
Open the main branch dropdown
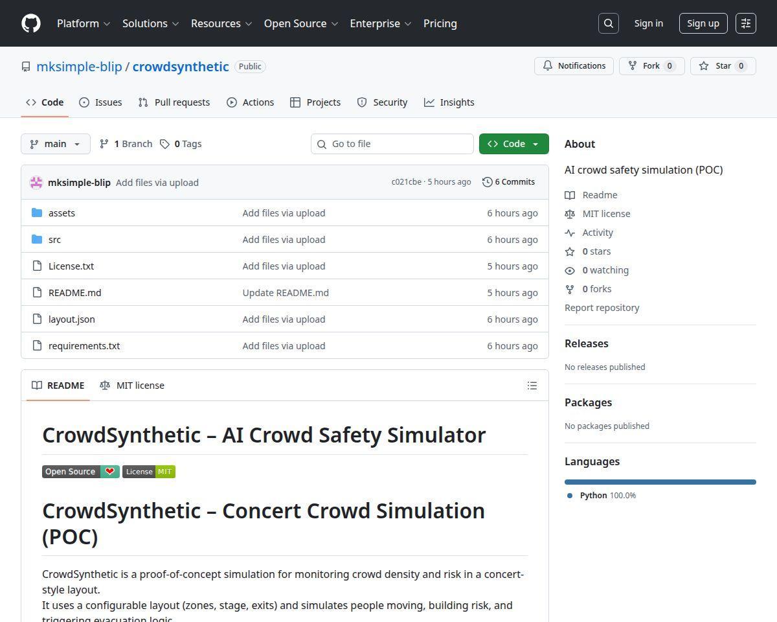(56, 144)
